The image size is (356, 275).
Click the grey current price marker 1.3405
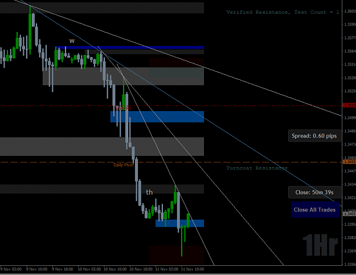point(349,213)
